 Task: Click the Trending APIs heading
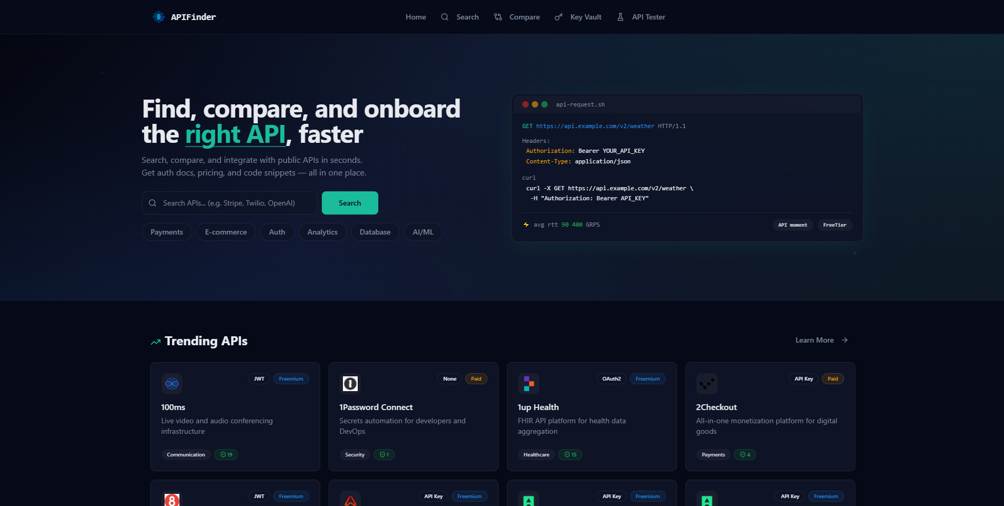[x=206, y=341]
